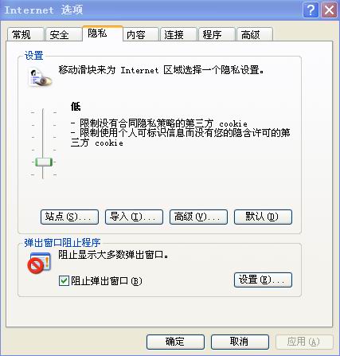Open pop-up blocker 设置(E)... button

[x=263, y=280]
